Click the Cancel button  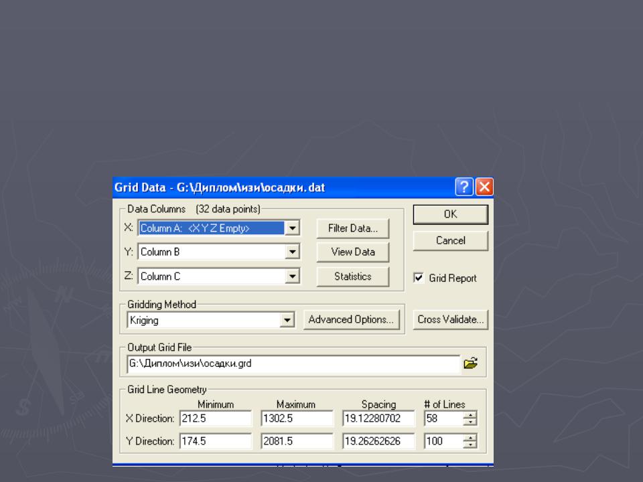tap(450, 240)
